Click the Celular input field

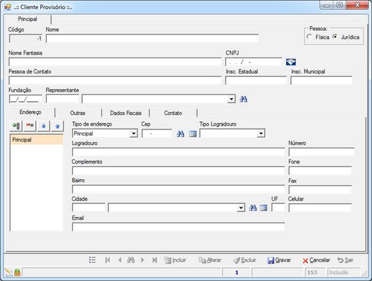tap(320, 208)
